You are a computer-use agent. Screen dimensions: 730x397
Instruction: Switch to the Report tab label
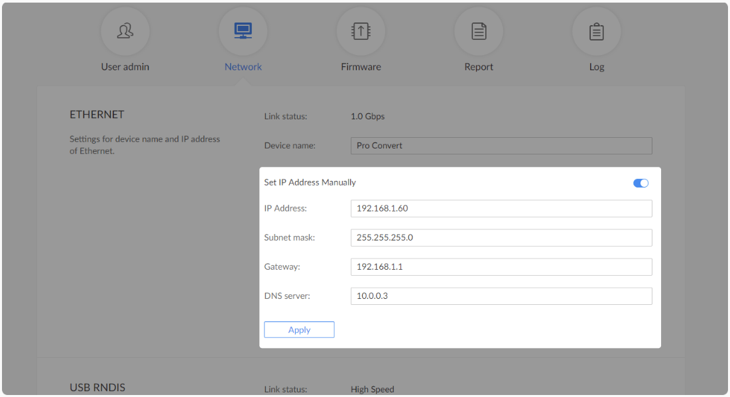tap(479, 66)
